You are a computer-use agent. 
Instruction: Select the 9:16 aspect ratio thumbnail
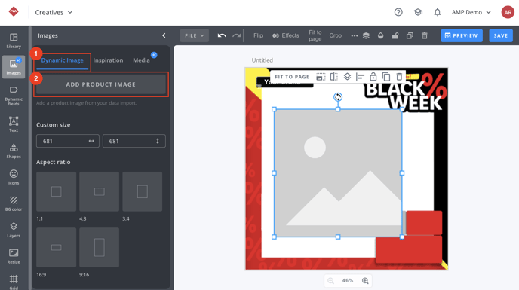click(x=100, y=247)
